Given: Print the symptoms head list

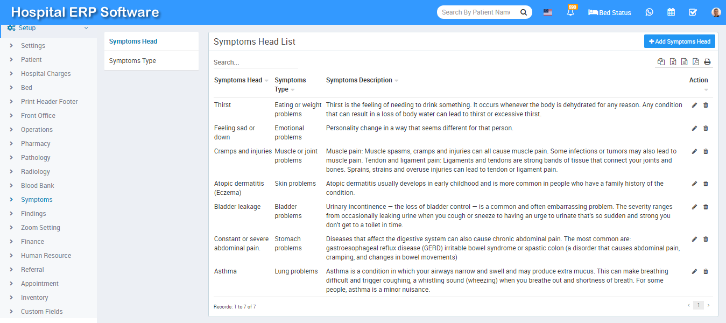Looking at the screenshot, I should pos(707,62).
